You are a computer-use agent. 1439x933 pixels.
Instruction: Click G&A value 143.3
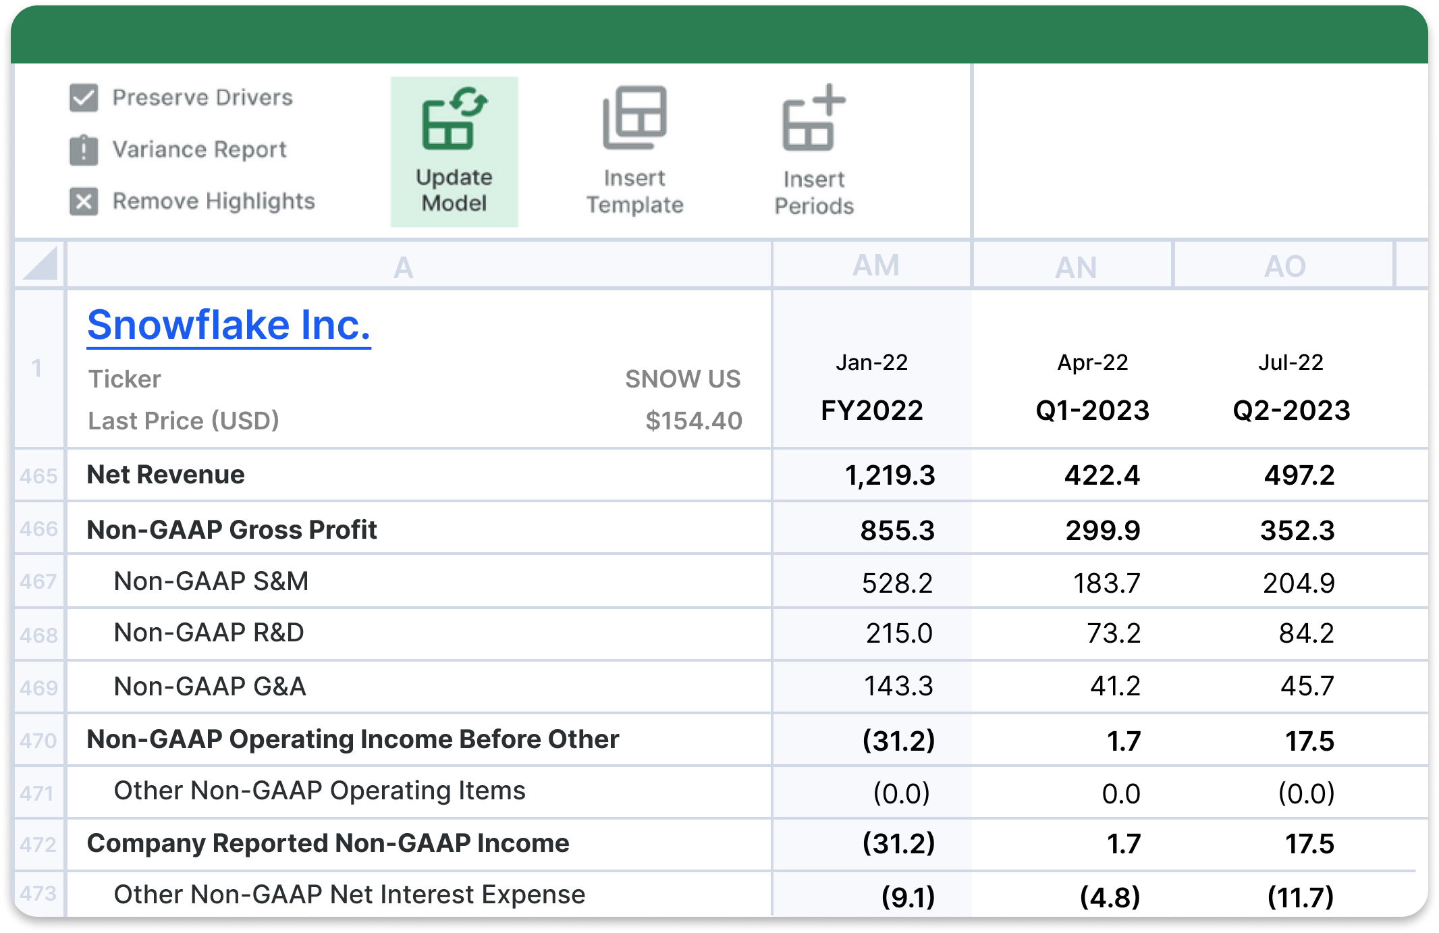898,686
